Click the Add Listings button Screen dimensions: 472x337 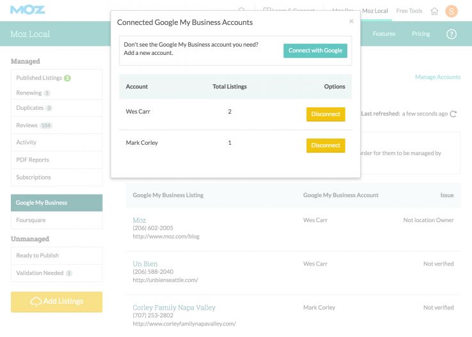tap(56, 302)
